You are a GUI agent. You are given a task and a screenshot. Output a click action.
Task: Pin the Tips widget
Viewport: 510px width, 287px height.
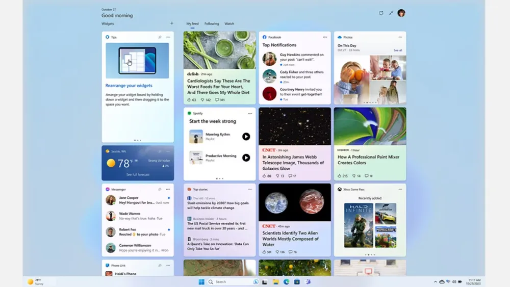pos(160,37)
